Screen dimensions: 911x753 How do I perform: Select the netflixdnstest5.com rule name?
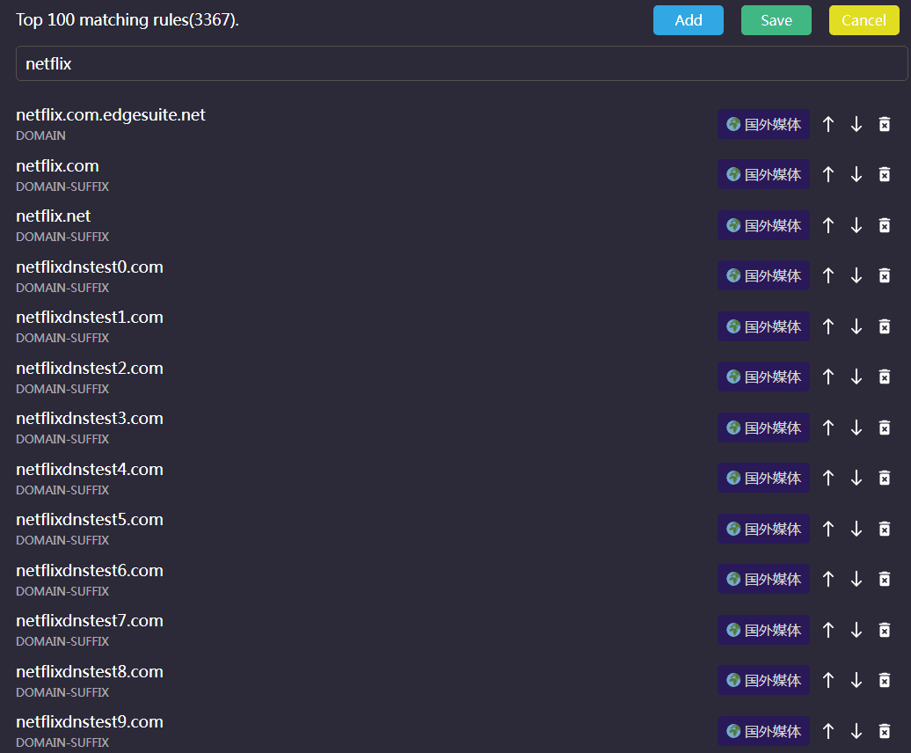[x=90, y=519]
